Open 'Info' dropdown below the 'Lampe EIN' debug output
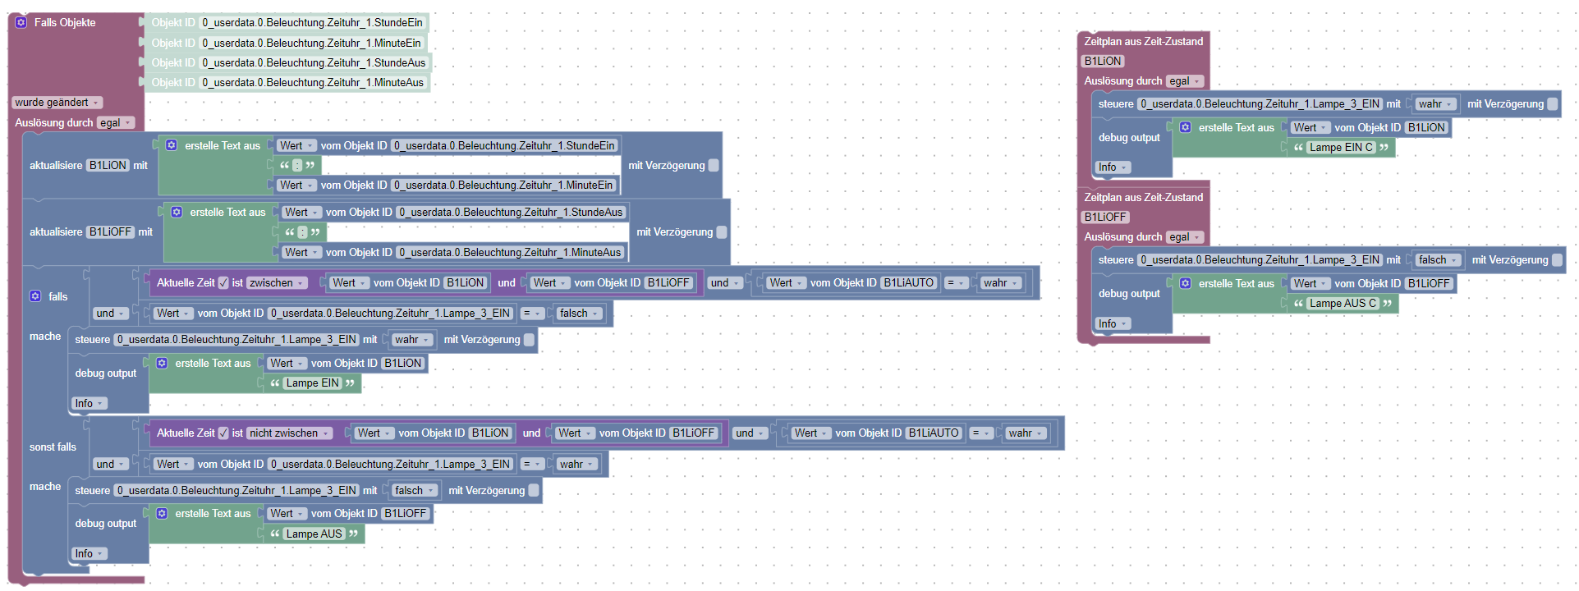Viewport: 1579px width, 591px height. (x=89, y=403)
